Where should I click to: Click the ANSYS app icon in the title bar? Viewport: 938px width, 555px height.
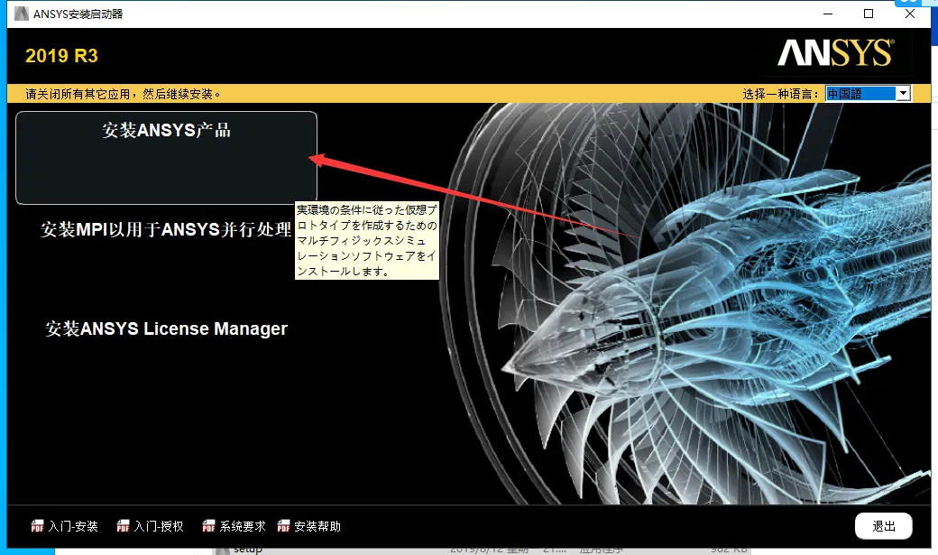tap(22, 14)
